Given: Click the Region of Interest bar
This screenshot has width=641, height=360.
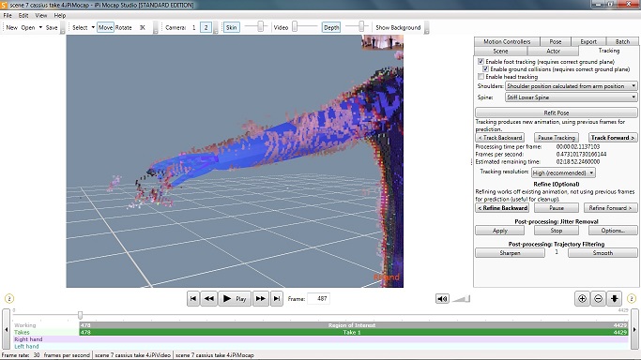Looking at the screenshot, I should pos(354,325).
